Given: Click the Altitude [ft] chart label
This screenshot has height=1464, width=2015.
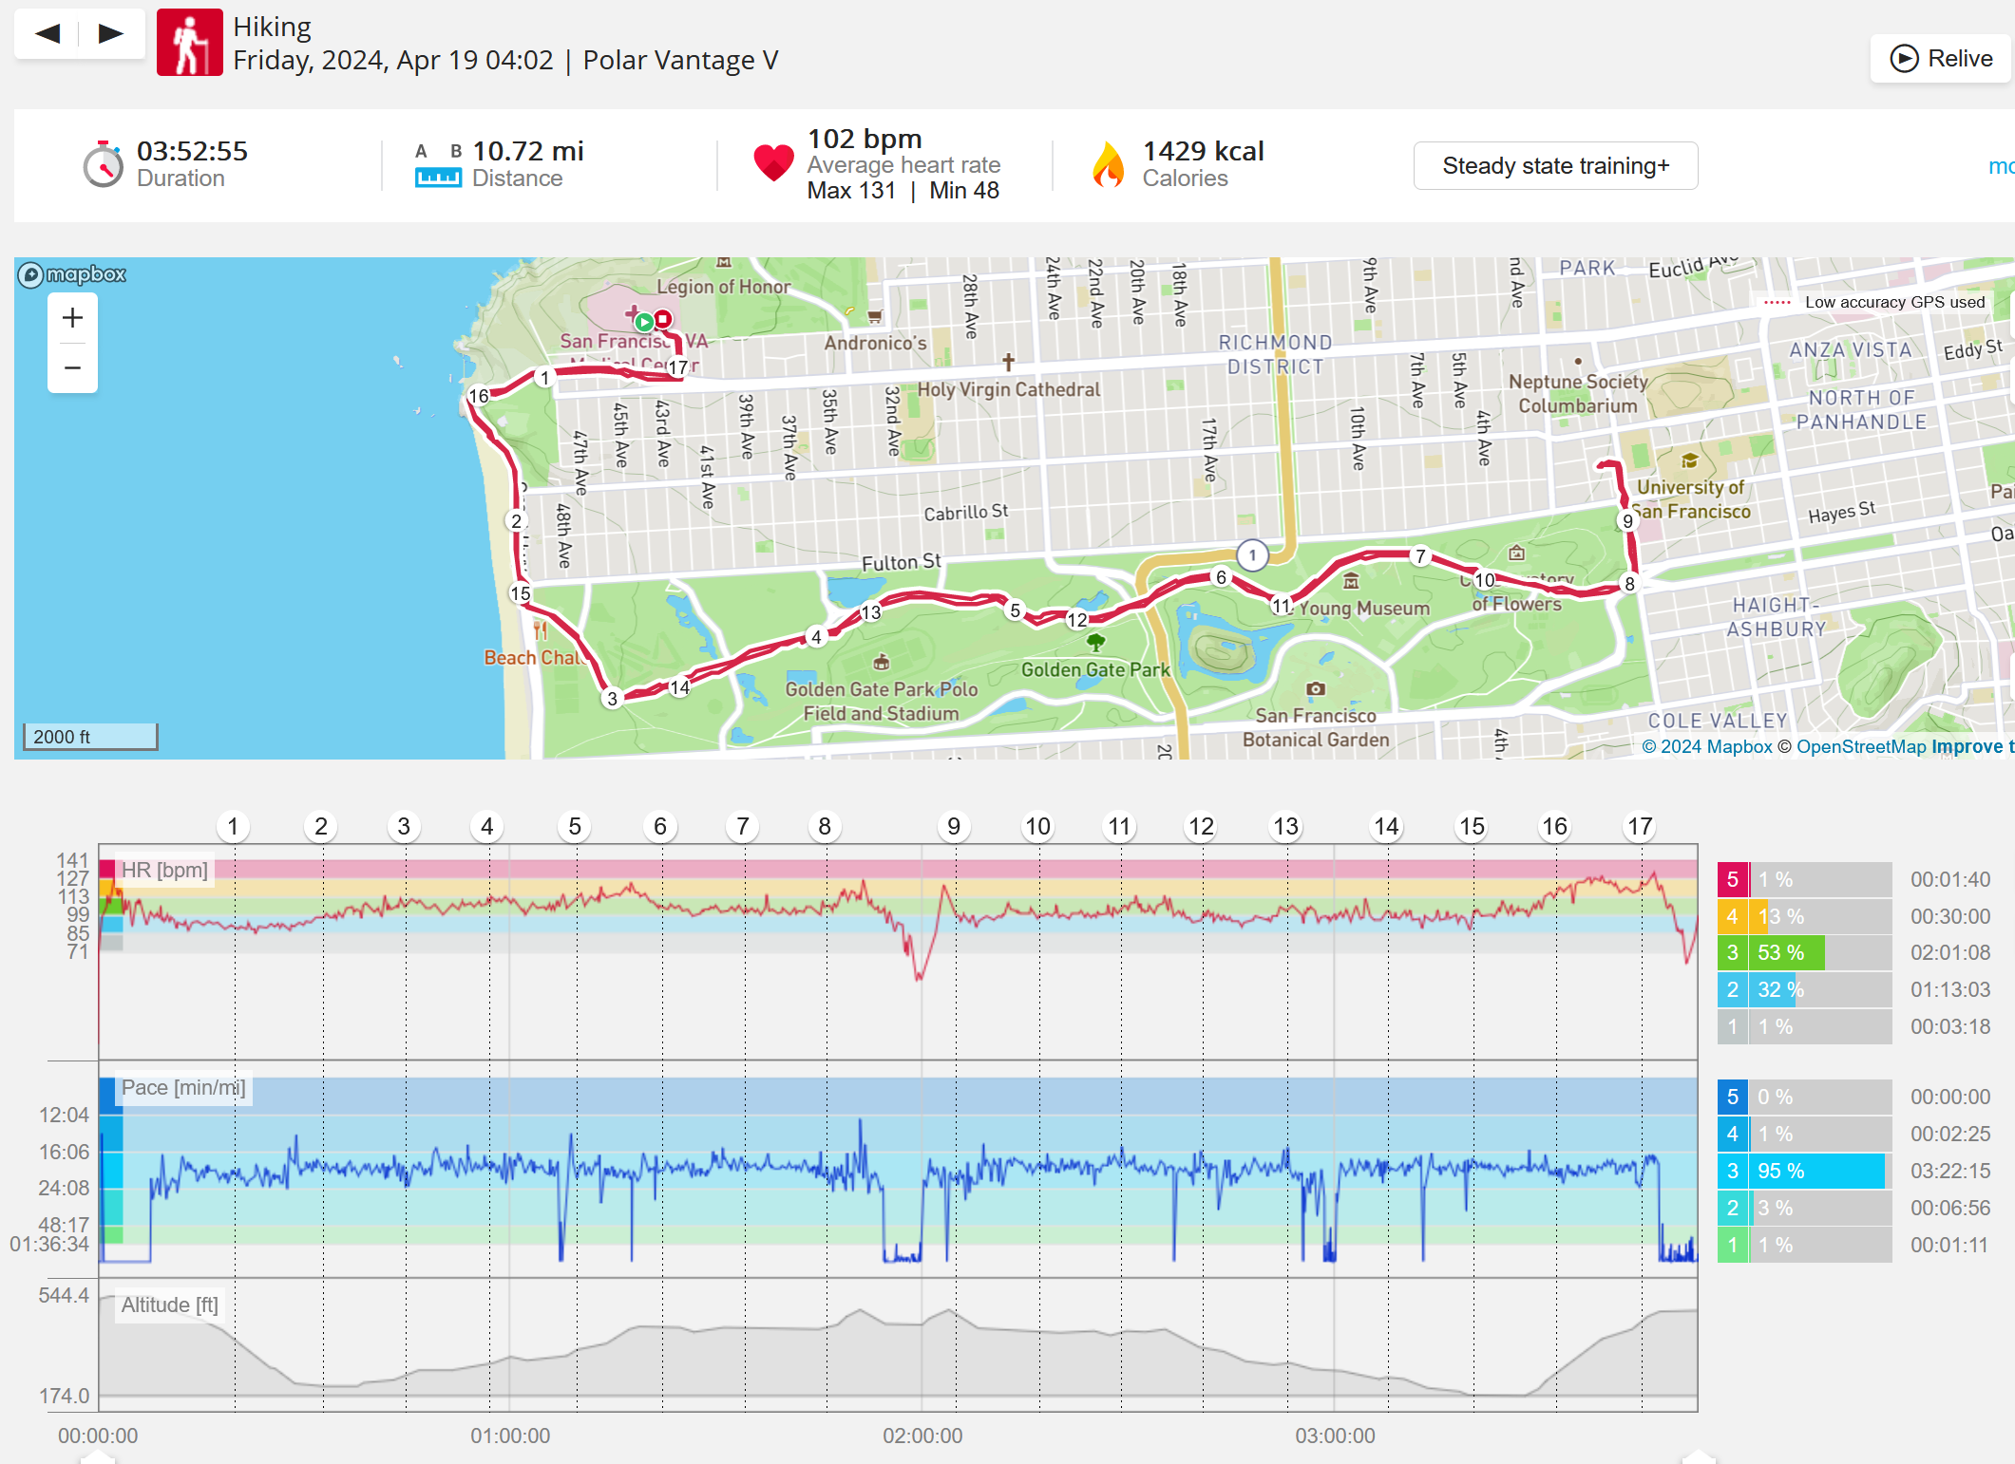Looking at the screenshot, I should (x=169, y=1304).
